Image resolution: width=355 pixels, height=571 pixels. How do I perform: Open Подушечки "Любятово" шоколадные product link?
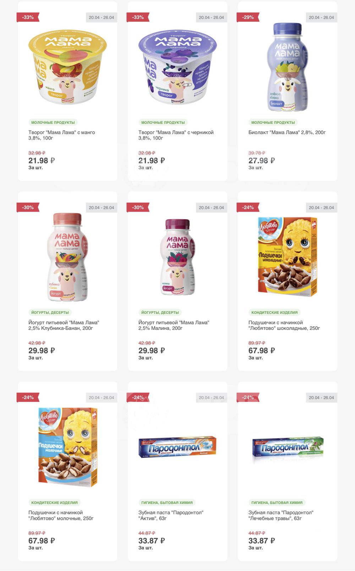click(x=284, y=325)
